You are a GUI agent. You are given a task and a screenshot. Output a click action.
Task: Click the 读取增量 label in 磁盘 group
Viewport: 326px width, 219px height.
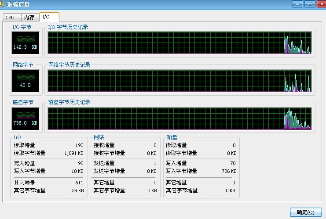(x=176, y=145)
